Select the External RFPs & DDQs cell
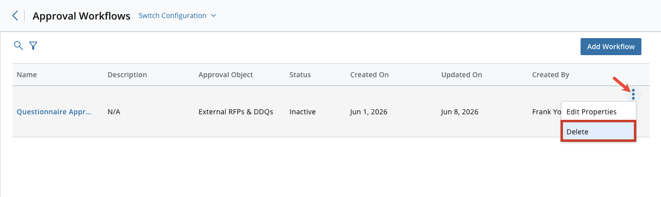 pyautogui.click(x=236, y=112)
